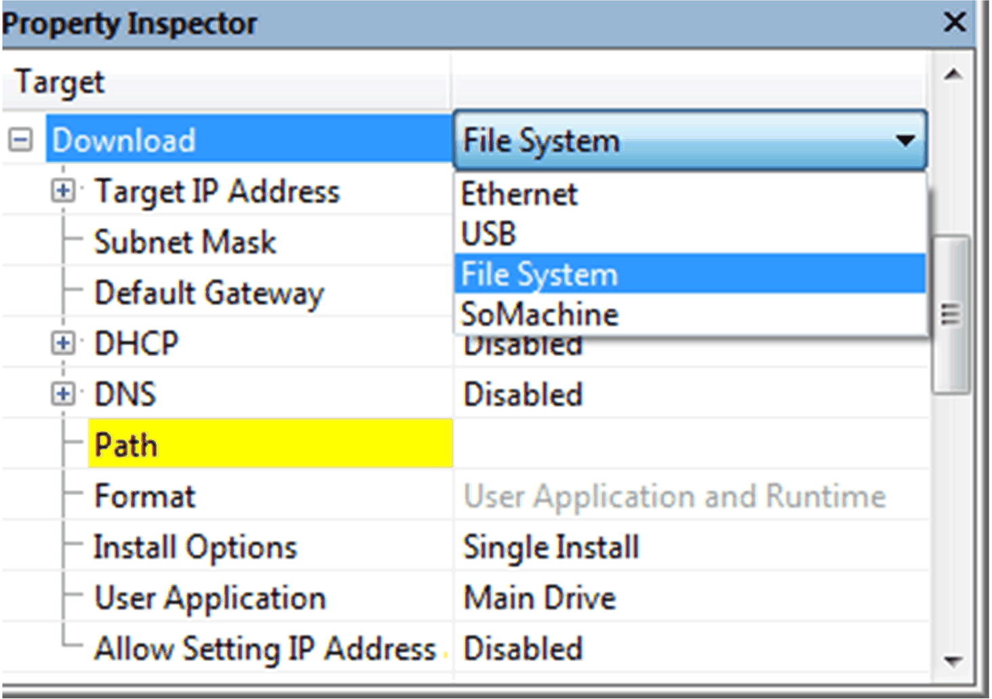Viewport: 992px width, 699px height.
Task: Collapse the Download property group
Action: [x=20, y=140]
